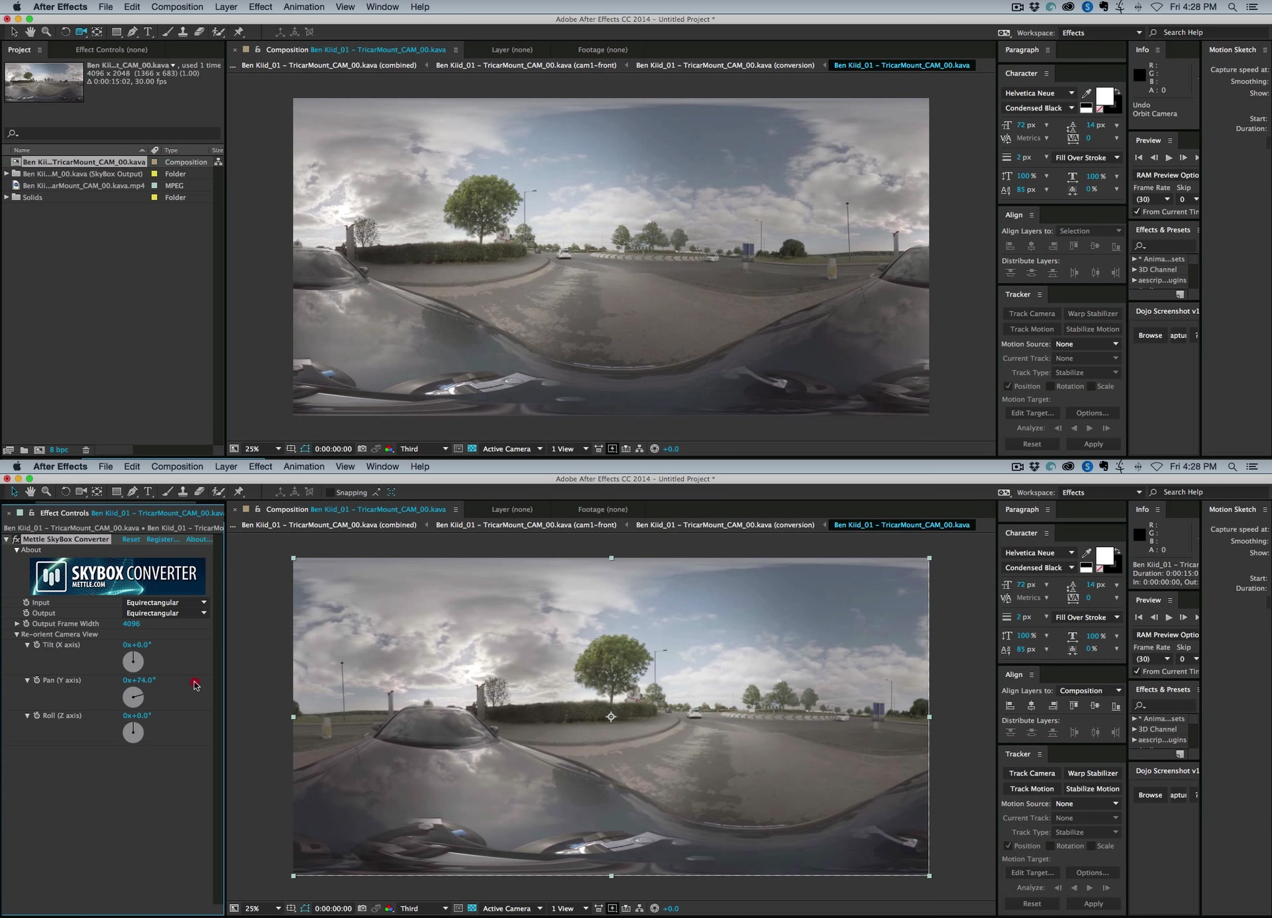The height and width of the screenshot is (918, 1272).
Task: Click the Pan (Y axis) angle dial
Action: point(133,697)
